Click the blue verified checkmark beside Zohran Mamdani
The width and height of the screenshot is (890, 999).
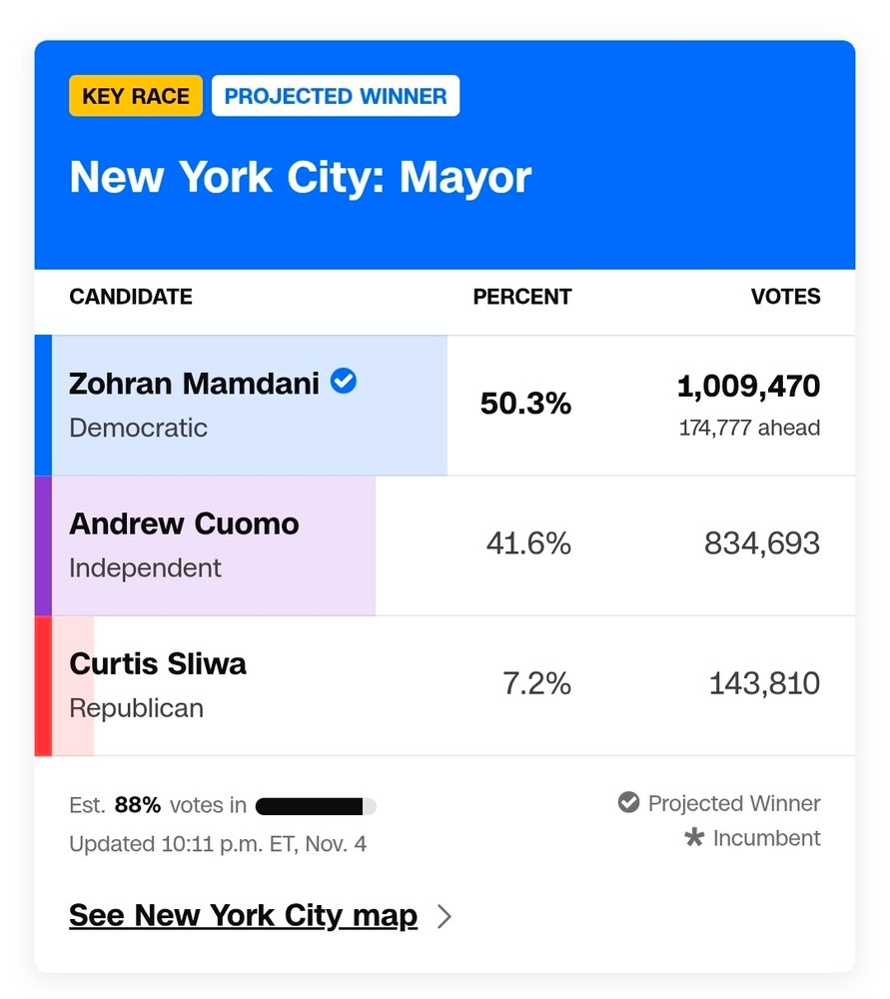(344, 381)
